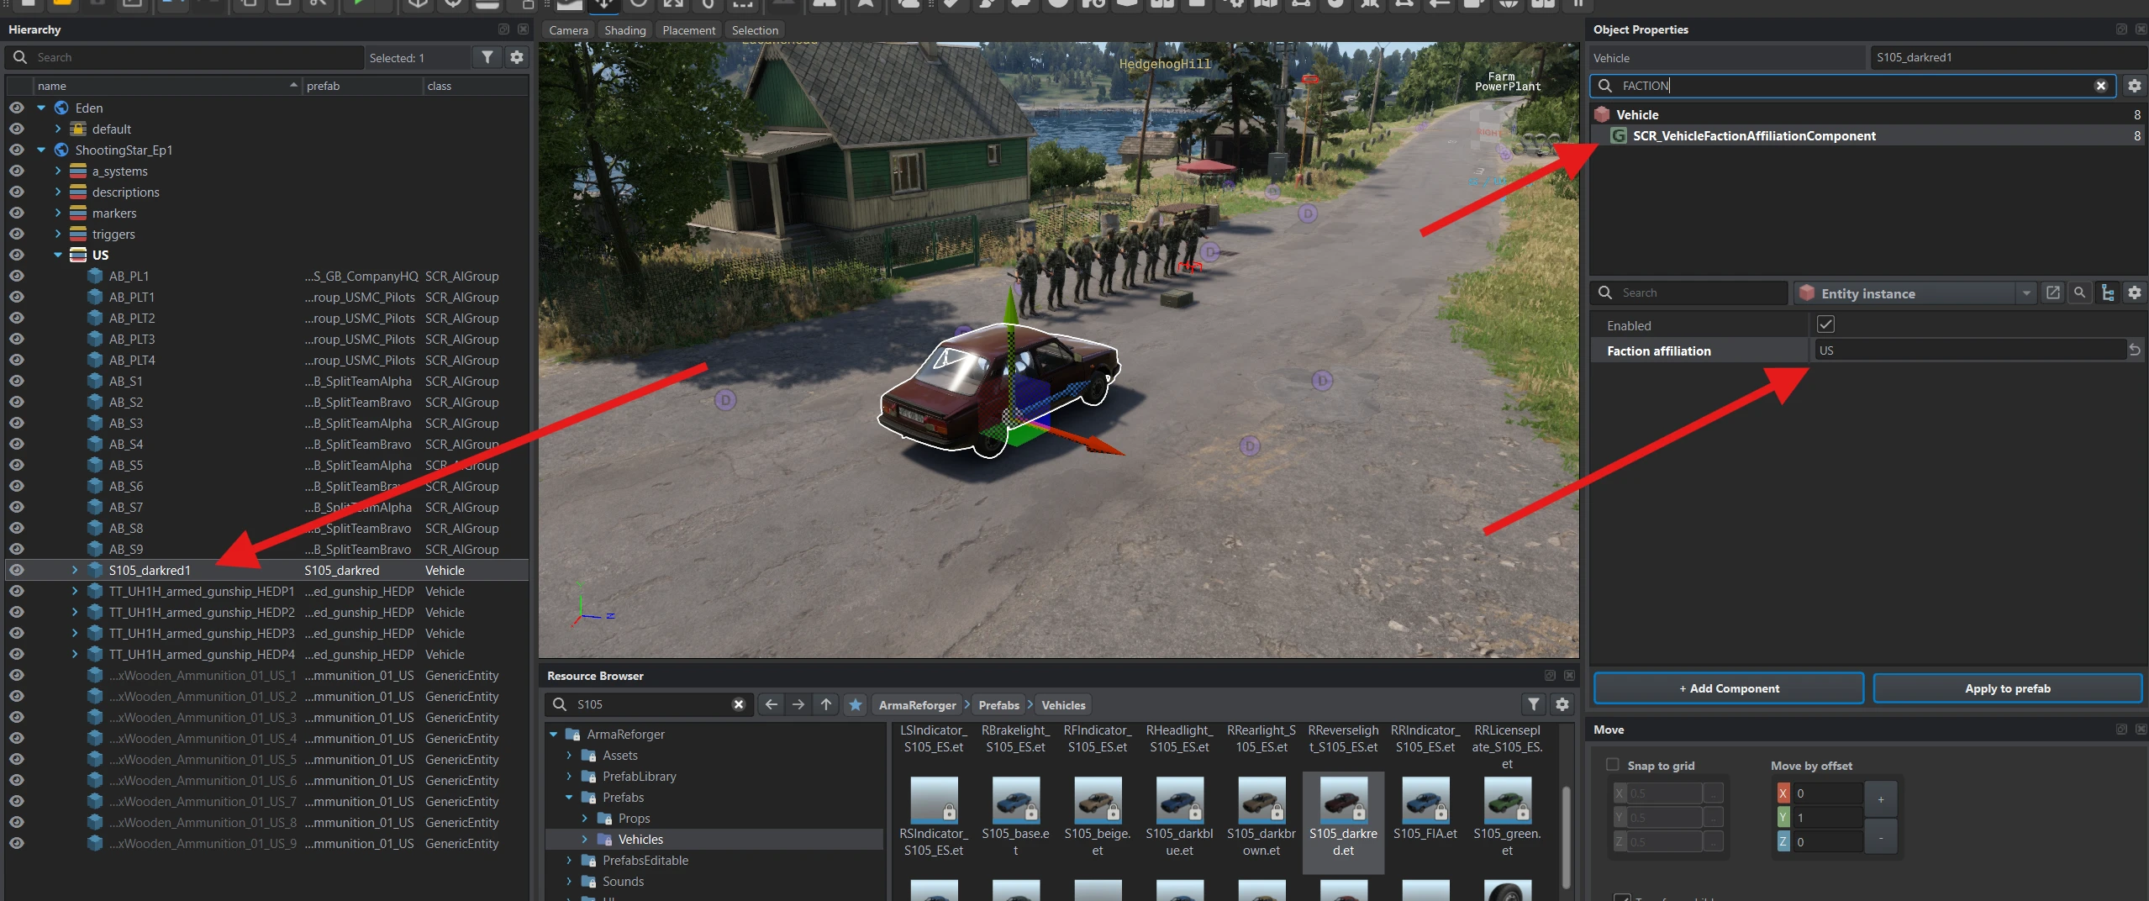Click the locked default layer icon

click(x=78, y=129)
